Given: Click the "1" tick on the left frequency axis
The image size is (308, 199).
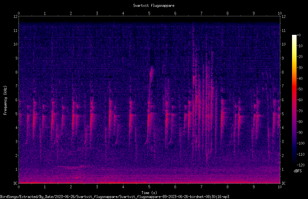Looking at the screenshot, I should [17, 169].
